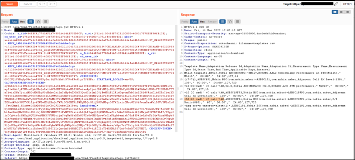Select the Request Pretty tab
The image size is (355, 160).
coord(5,22)
